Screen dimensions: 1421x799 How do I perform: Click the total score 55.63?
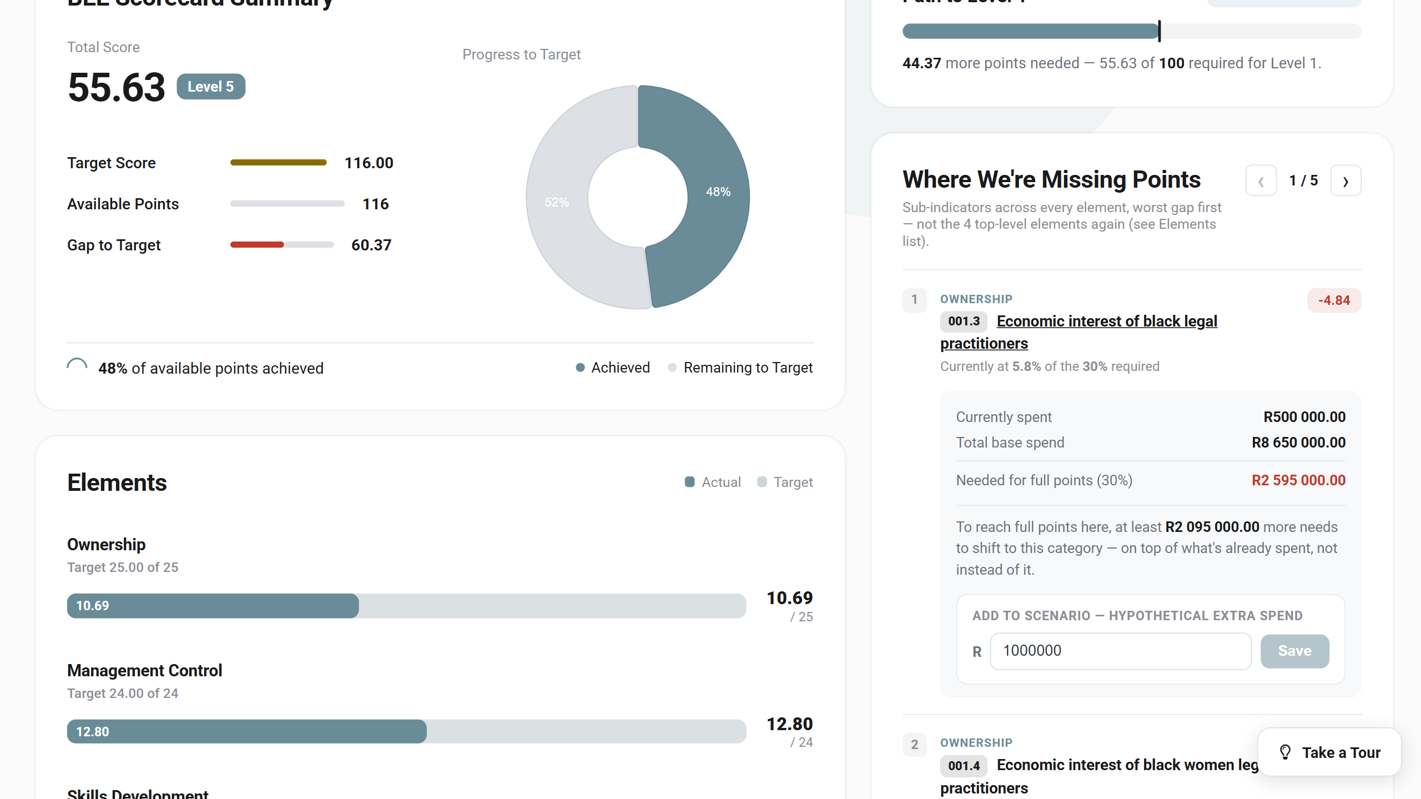(x=117, y=88)
